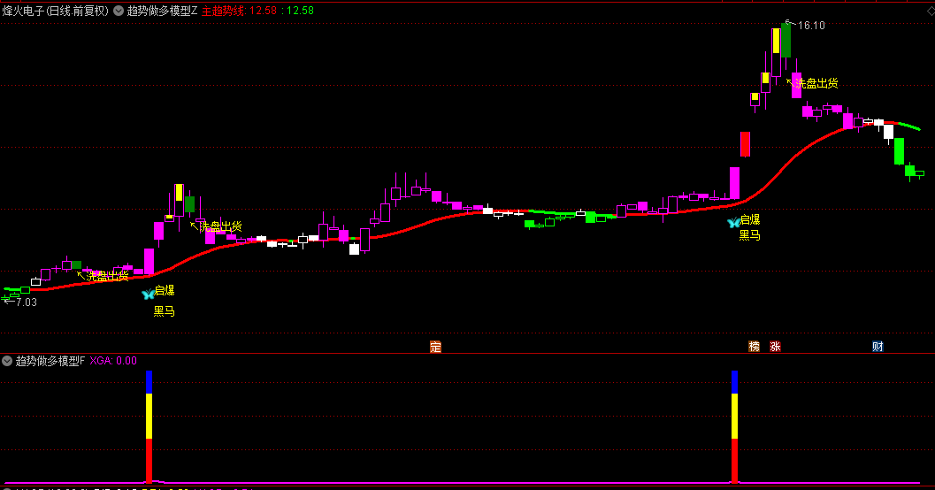Click the 趋势做多模型F sub-indicator name

point(50,361)
